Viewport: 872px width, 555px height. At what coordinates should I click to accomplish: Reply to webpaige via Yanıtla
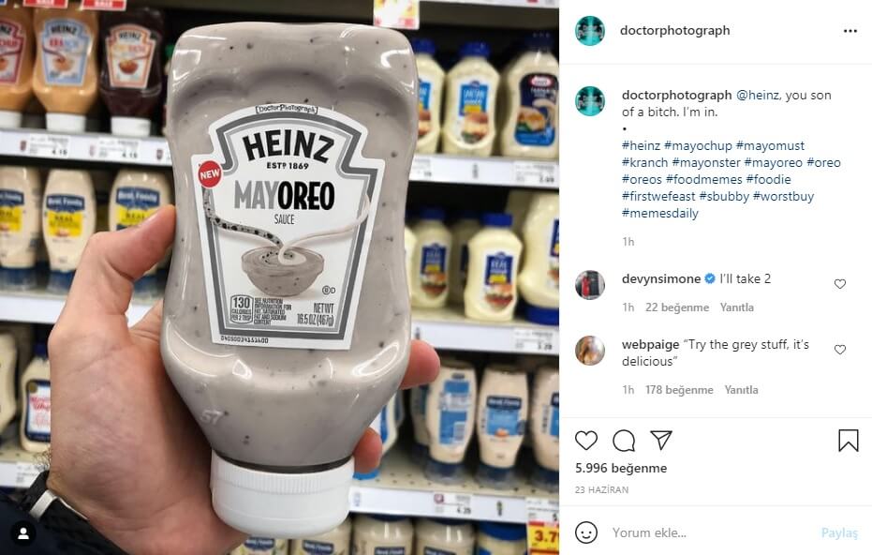pos(741,390)
